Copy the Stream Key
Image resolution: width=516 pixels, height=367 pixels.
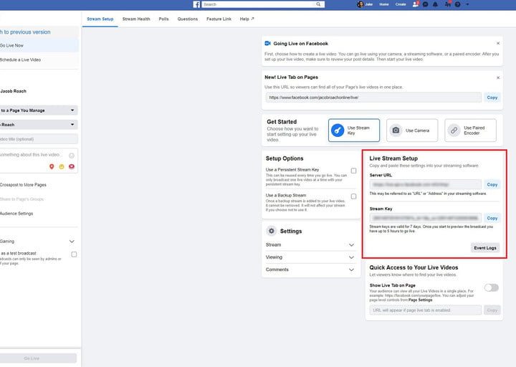pos(492,218)
